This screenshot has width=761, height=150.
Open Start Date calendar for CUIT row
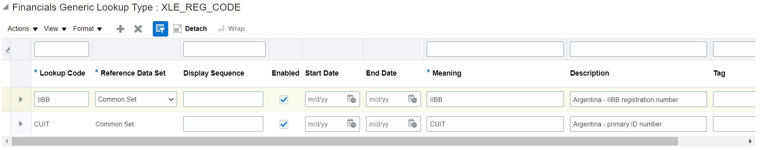click(351, 124)
